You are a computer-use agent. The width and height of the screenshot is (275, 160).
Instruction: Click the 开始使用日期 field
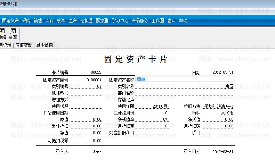86,113
